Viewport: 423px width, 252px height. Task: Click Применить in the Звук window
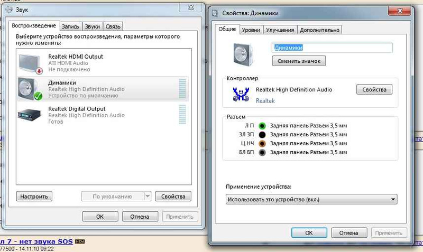pos(180,217)
